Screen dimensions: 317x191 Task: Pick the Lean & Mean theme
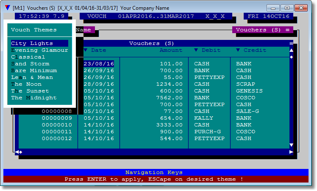[x=40, y=77]
